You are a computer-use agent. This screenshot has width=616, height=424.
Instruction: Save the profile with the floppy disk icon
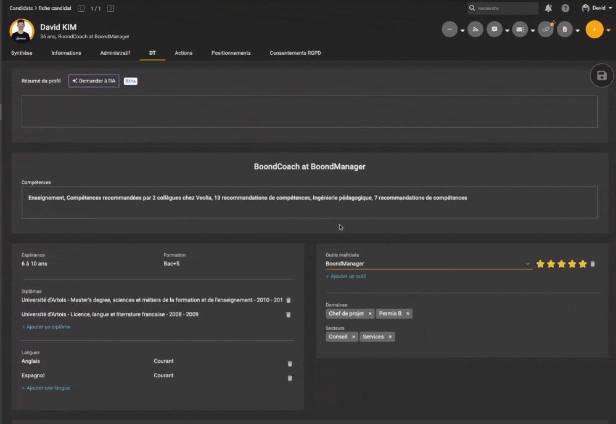602,75
